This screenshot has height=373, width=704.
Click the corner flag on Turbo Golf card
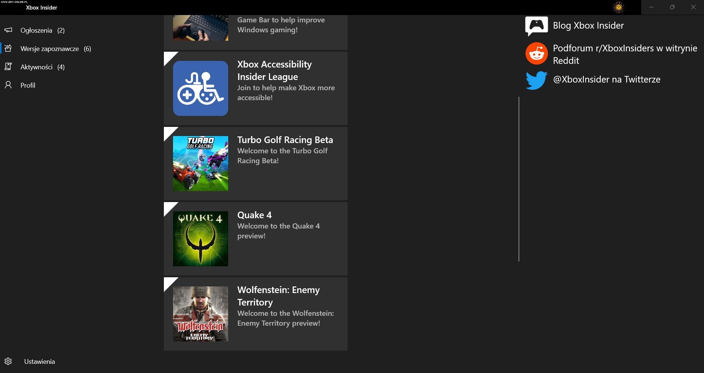pyautogui.click(x=169, y=132)
